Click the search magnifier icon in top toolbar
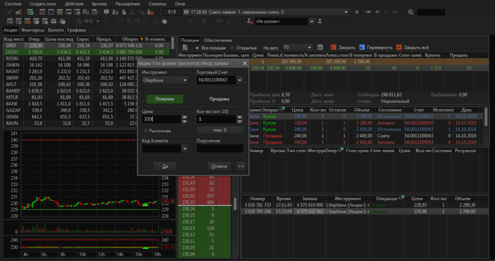Screen dimensions: 495x261 (411, 12)
